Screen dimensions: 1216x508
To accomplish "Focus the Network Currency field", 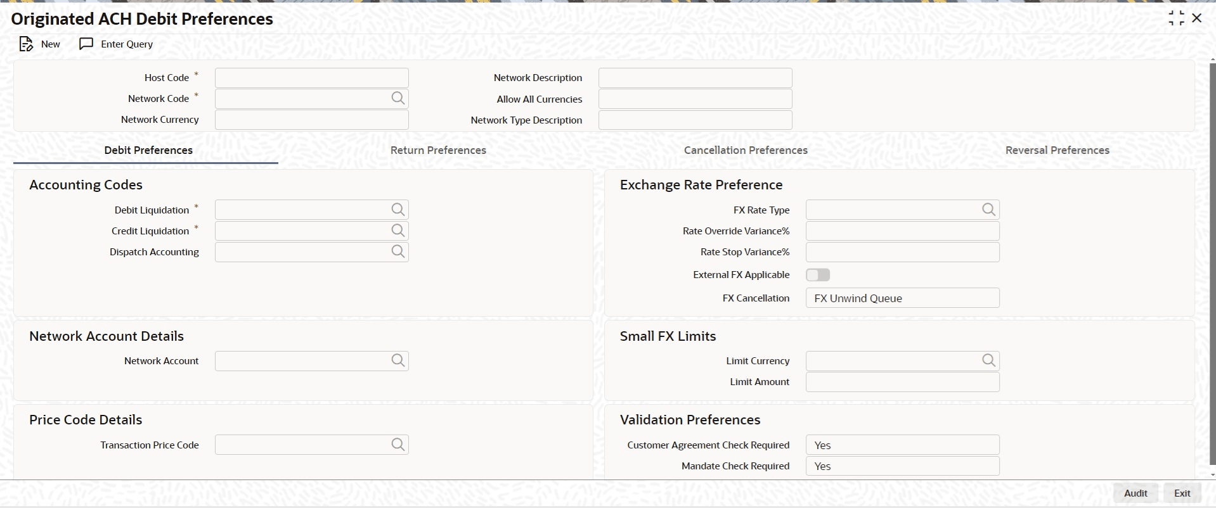I will click(312, 120).
